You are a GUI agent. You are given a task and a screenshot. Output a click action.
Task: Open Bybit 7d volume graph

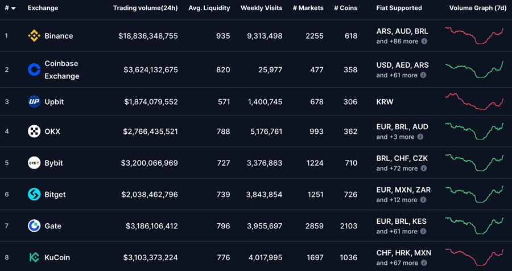coord(474,162)
